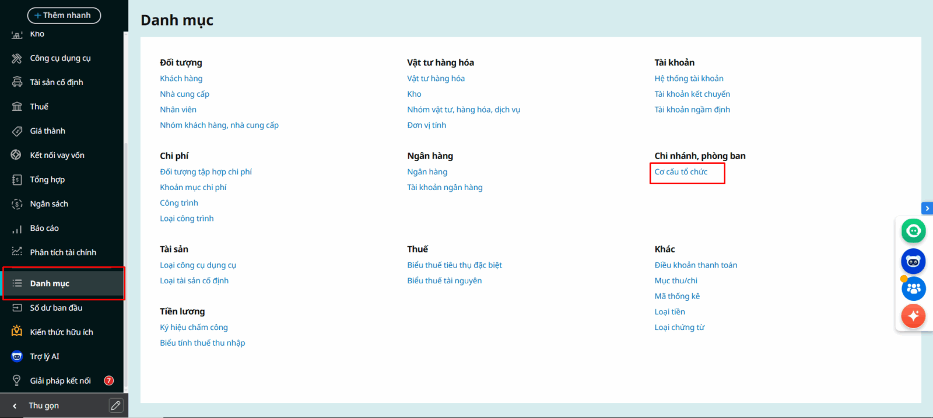Click the orange sparkle floating button
Viewport: 933px width, 418px height.
click(x=913, y=316)
